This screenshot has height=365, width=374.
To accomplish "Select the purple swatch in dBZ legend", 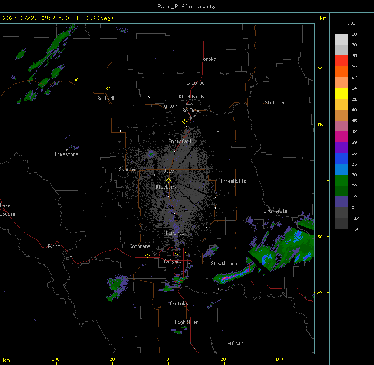I will pos(341,148).
